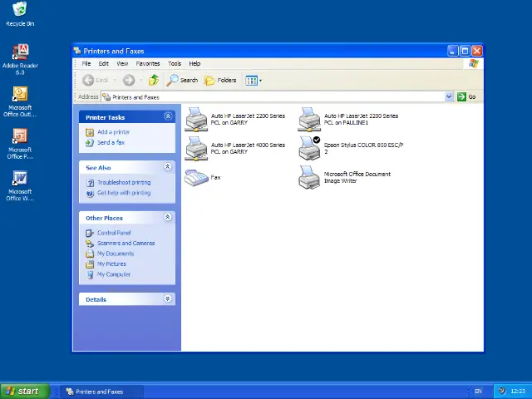Select Auto HP LaserJet 4000 on GARRY printer icon
The width and height of the screenshot is (532, 399).
tap(196, 149)
